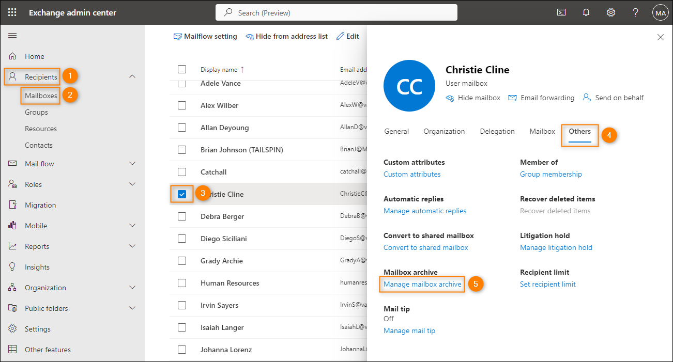Switch to the Delegation tab
This screenshot has height=362, width=673.
(x=497, y=131)
